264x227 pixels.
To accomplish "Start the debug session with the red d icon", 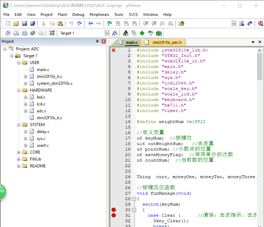I will coord(260,23).
